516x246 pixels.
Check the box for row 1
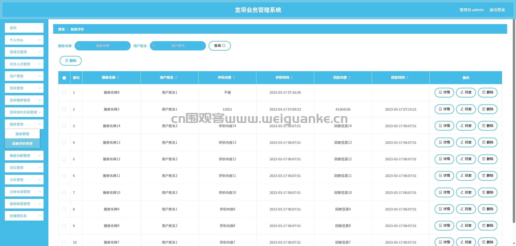(64, 93)
